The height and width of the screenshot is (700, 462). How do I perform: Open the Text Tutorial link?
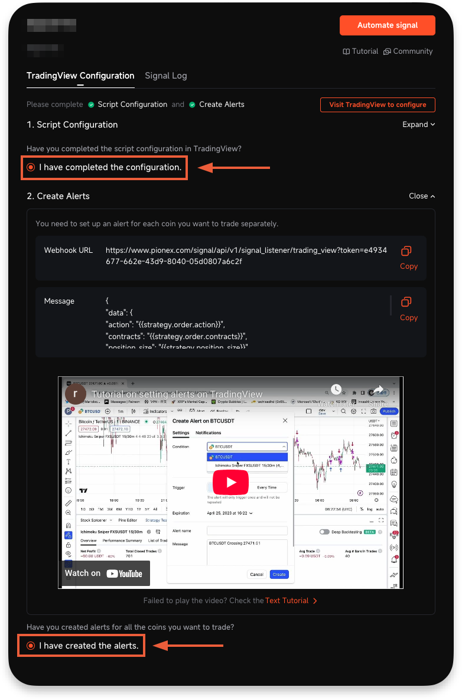coord(291,601)
